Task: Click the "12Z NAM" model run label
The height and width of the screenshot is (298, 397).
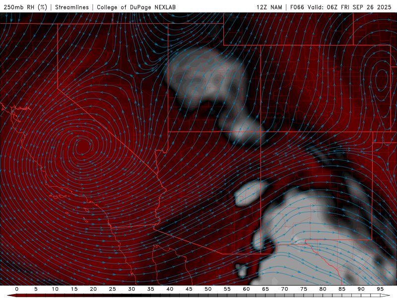Action: [x=269, y=7]
